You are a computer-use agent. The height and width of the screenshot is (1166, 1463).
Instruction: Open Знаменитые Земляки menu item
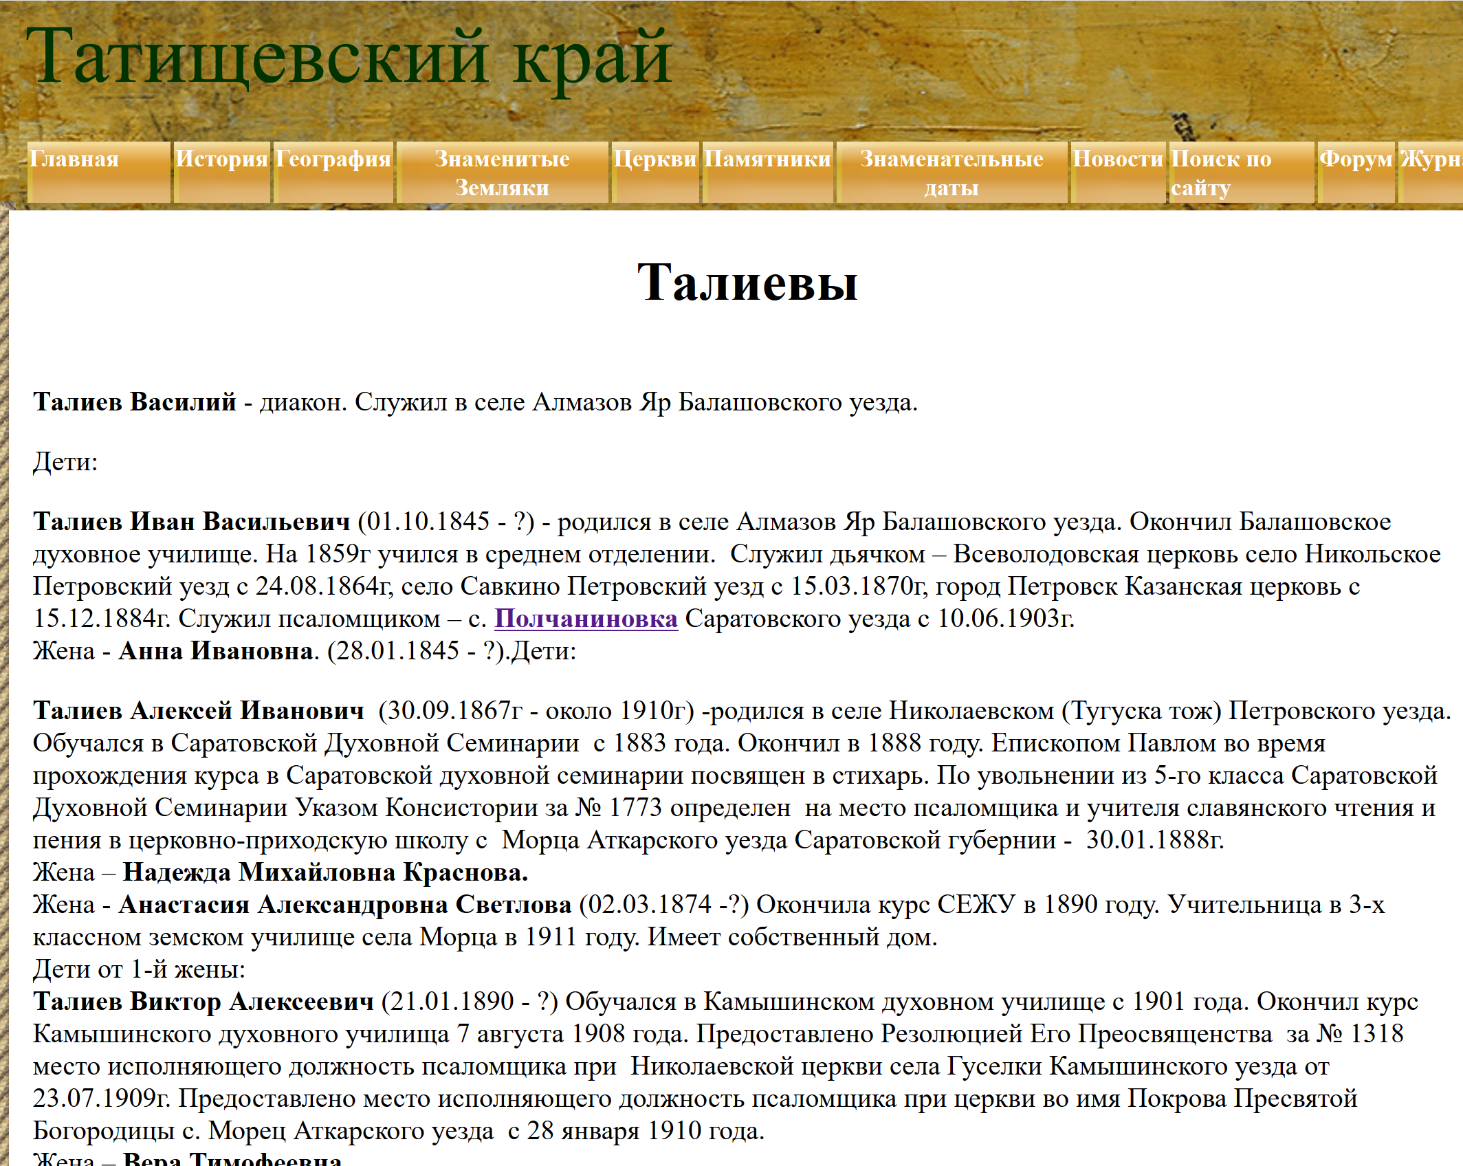coord(503,172)
